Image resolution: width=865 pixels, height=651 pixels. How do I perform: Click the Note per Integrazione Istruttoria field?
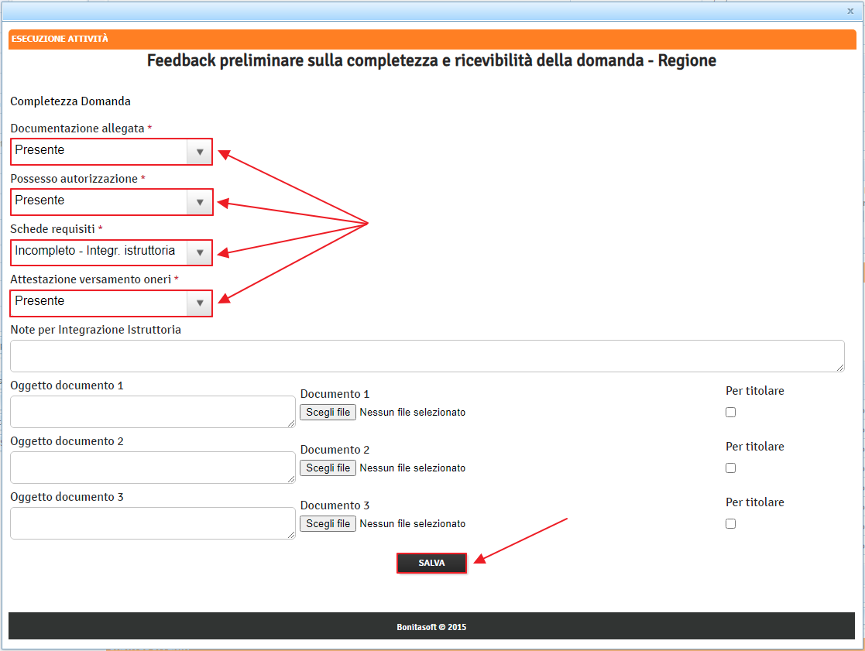coord(427,355)
